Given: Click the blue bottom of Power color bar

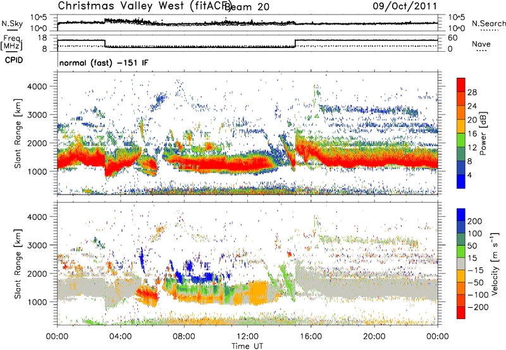Looking at the screenshot, I should 461,181.
